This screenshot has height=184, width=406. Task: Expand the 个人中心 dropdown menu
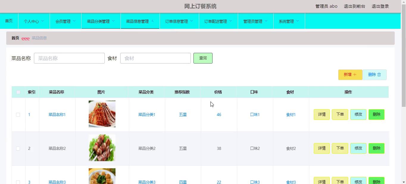click(x=34, y=21)
